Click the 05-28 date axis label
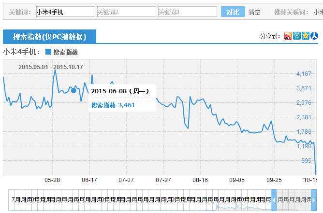The height and width of the screenshot is (213, 323). pyautogui.click(x=52, y=180)
